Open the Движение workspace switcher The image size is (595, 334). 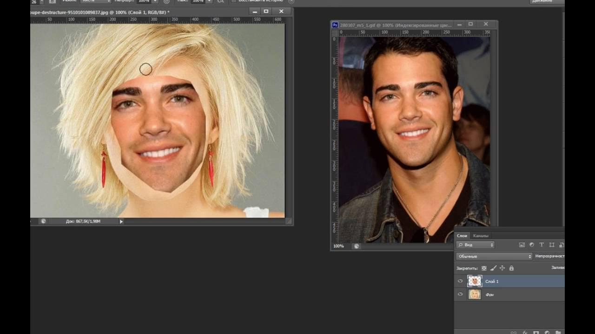click(547, 1)
